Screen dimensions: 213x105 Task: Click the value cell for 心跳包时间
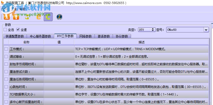tap(59, 87)
